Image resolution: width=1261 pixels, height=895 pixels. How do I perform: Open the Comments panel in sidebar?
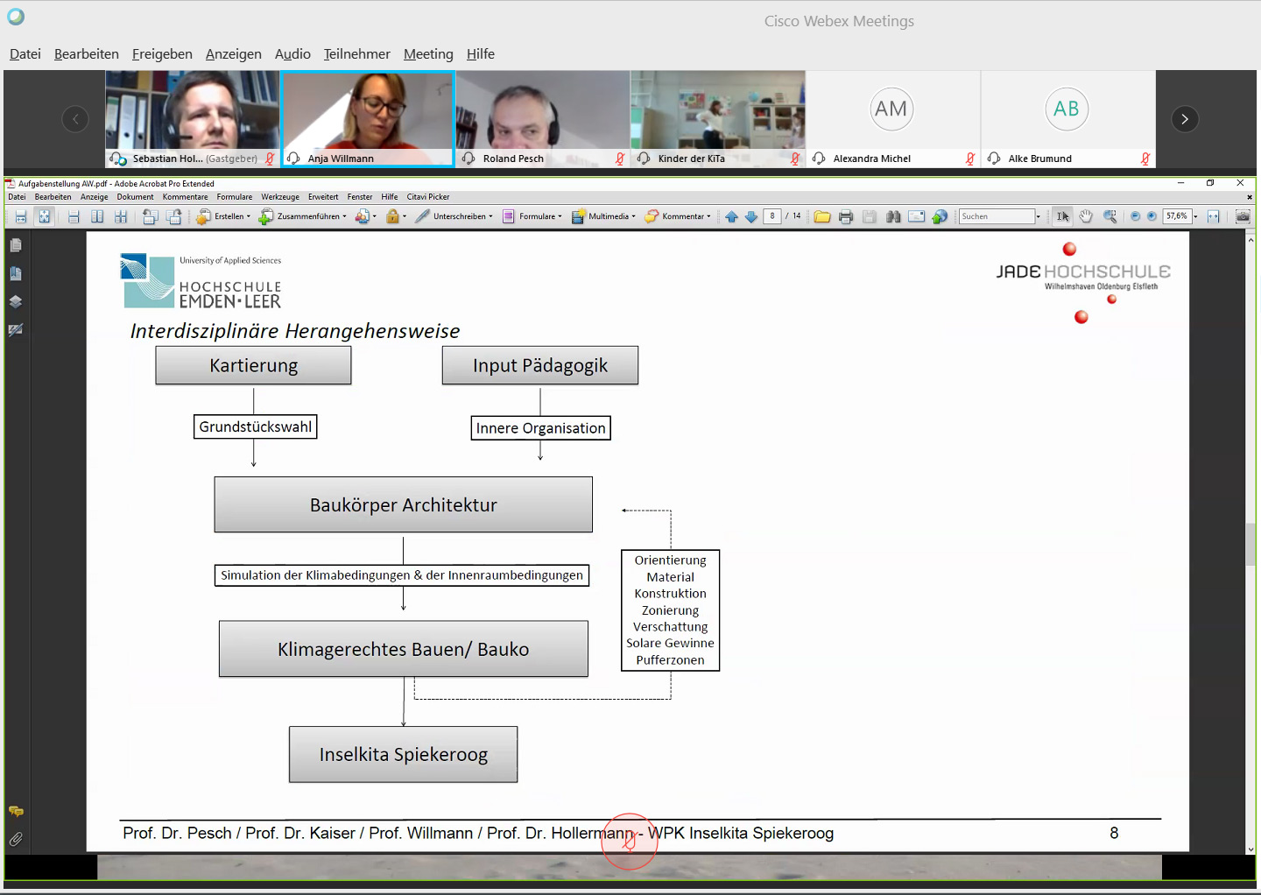pos(16,811)
